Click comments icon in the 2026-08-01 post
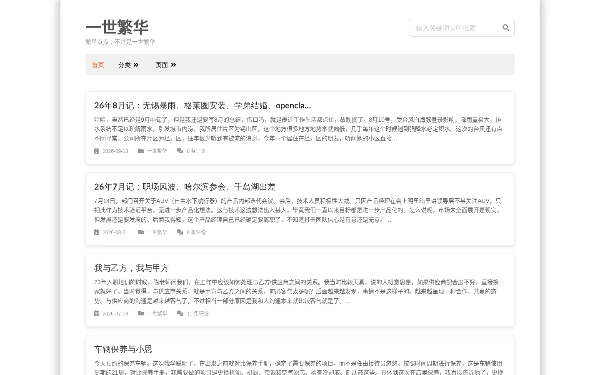Viewport: 600px width, 375px height. [180, 232]
